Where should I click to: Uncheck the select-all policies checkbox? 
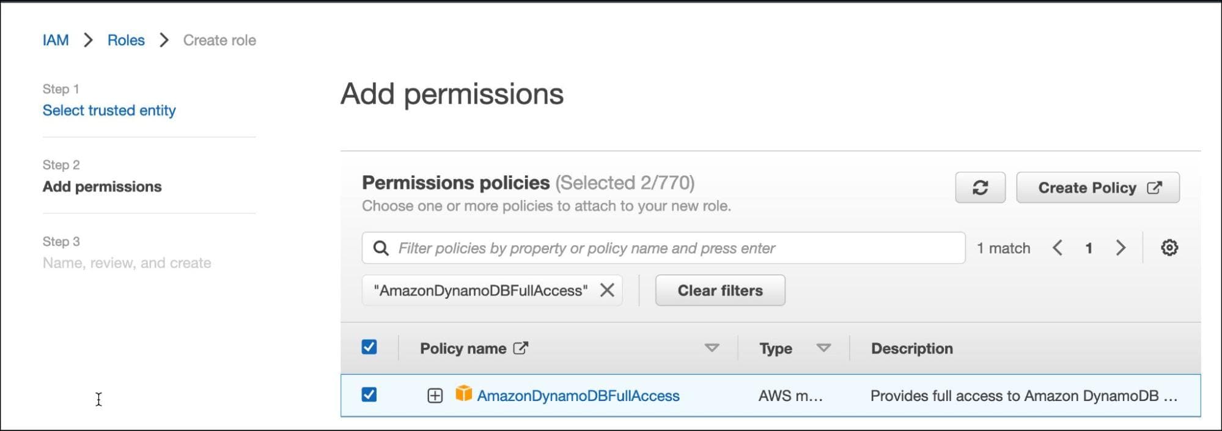coord(369,347)
